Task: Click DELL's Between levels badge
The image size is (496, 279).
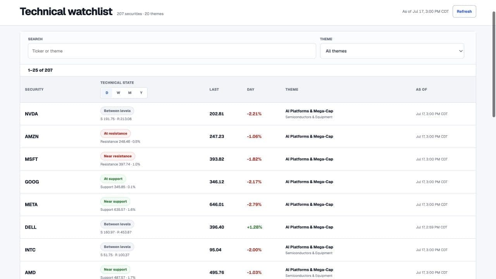Action: coord(117,224)
